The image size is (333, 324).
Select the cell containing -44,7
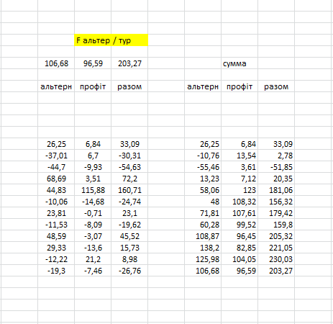(x=56, y=167)
